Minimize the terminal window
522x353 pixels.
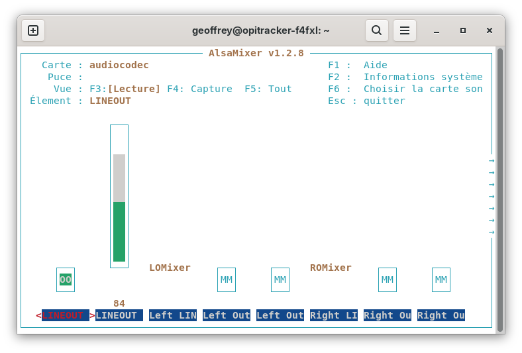(437, 30)
